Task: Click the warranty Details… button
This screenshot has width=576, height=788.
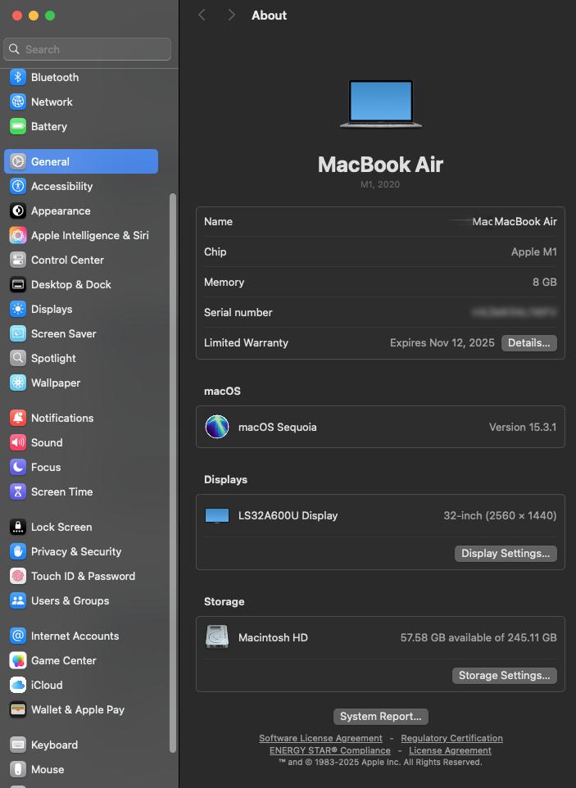Action: coord(528,343)
